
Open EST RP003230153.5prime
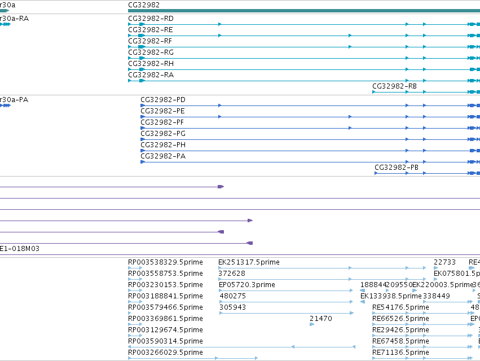coord(165,285)
